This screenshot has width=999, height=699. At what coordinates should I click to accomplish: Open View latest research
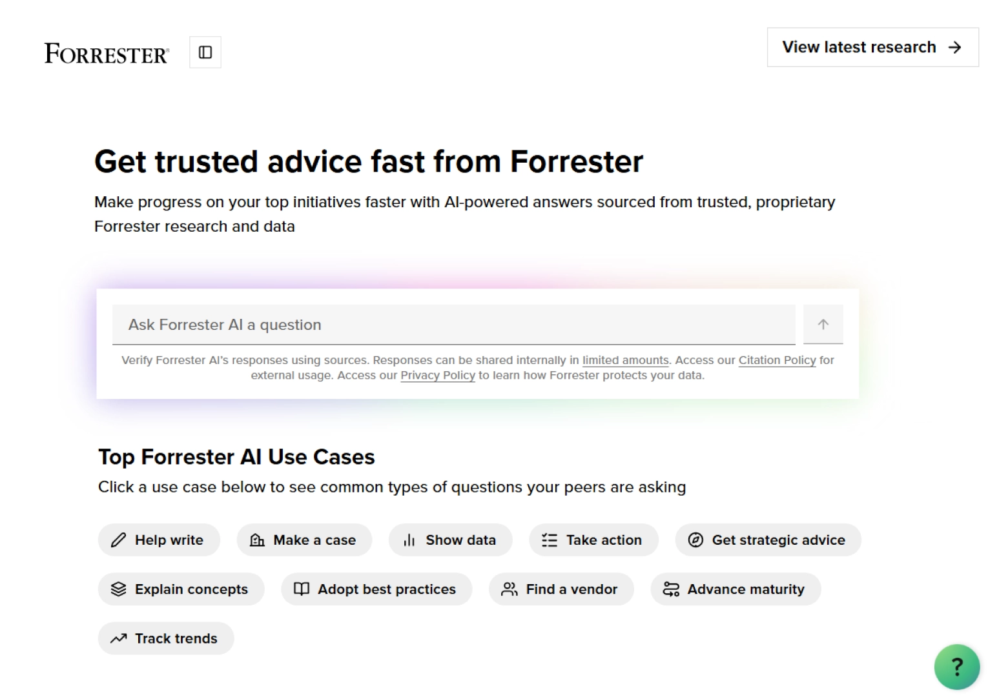tap(872, 47)
